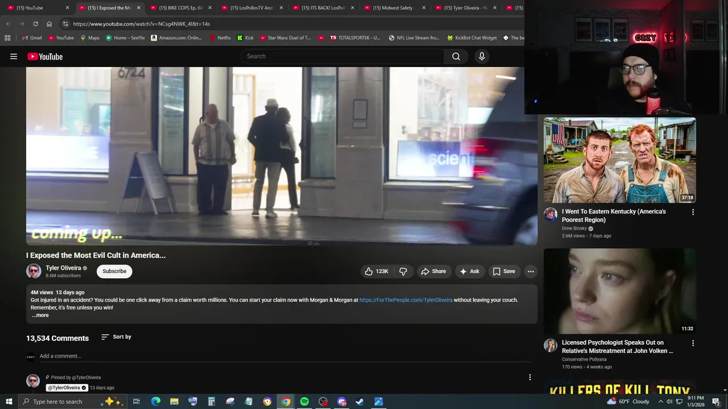This screenshot has height=409, width=728.
Task: Open Steam from taskbar
Action: tap(360, 402)
